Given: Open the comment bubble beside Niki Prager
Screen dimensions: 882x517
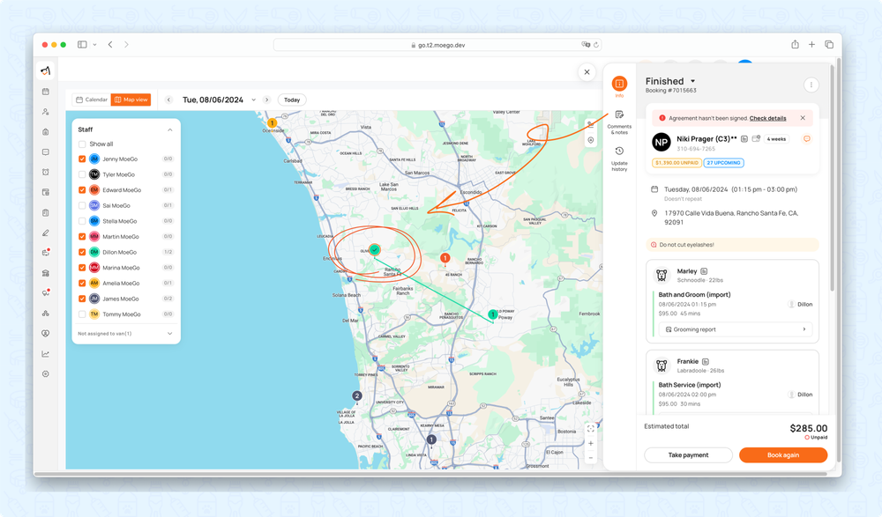Looking at the screenshot, I should coord(806,139).
